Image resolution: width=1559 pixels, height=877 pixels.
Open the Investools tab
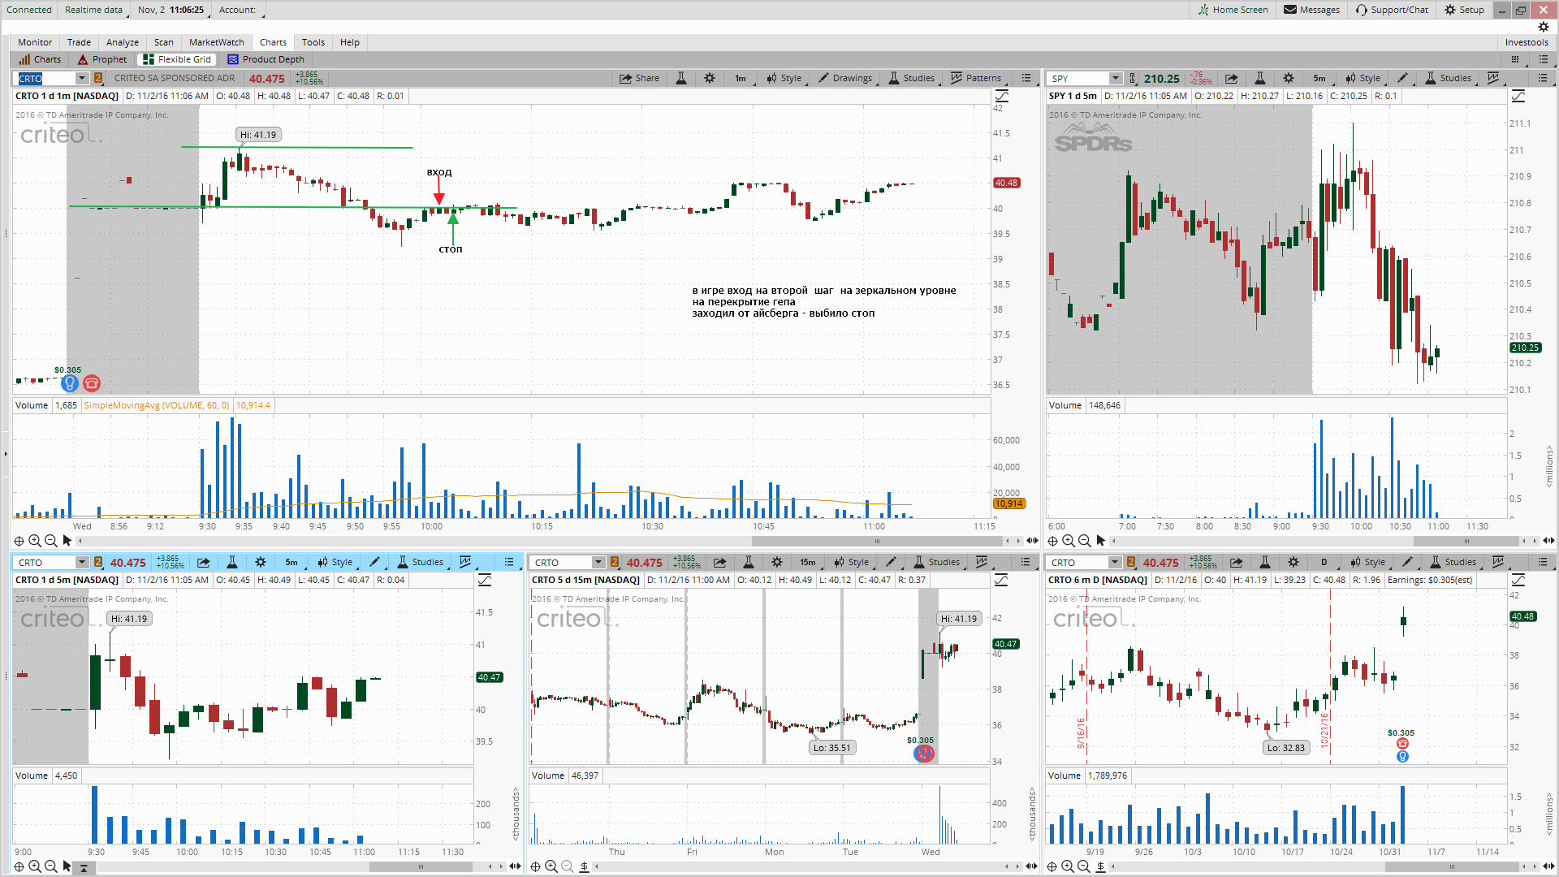click(x=1527, y=42)
